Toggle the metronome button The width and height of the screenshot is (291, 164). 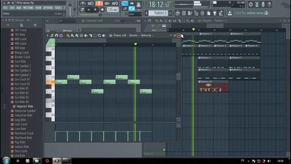click(x=83, y=3)
